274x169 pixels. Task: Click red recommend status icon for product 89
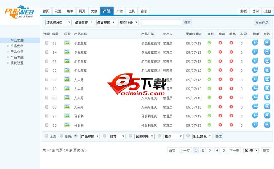pos(220,97)
